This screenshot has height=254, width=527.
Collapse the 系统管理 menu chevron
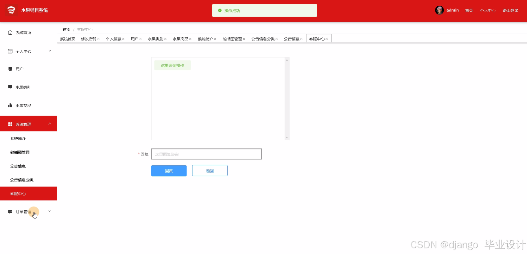50,124
